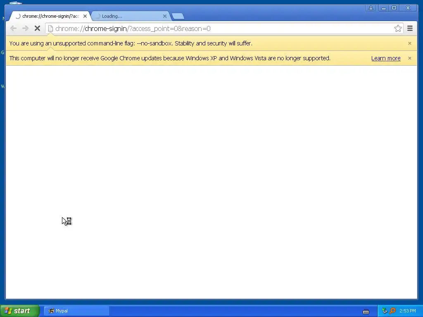
Task: Close the chrome://chrome-signin tab
Action: [85, 16]
